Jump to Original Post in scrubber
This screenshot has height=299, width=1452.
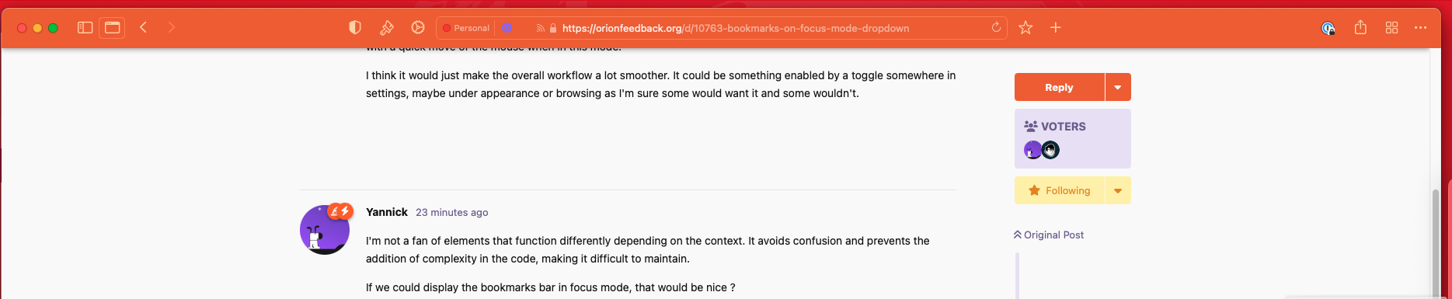tap(1049, 235)
